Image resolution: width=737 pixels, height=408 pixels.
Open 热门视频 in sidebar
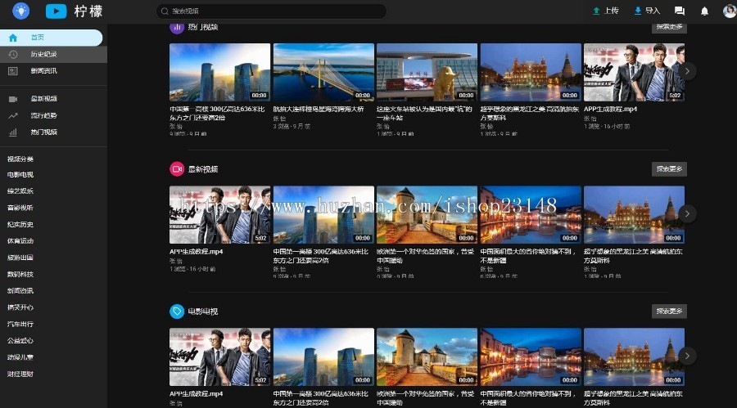(53, 132)
